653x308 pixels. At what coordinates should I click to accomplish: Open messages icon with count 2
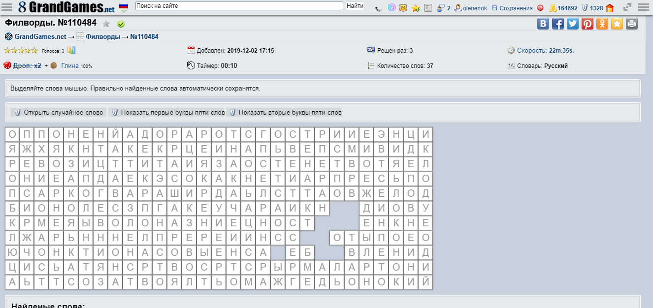click(443, 8)
